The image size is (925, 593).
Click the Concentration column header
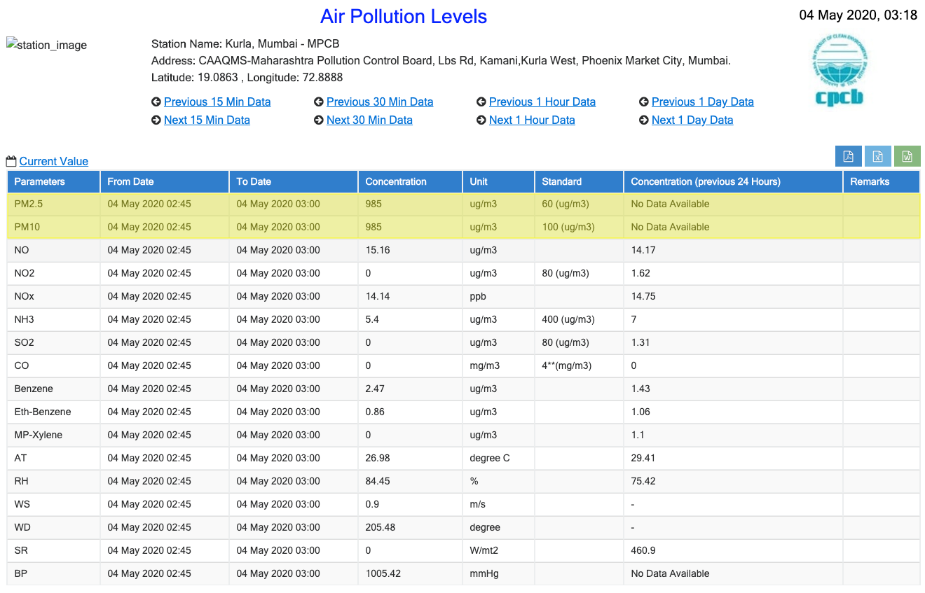coord(396,182)
